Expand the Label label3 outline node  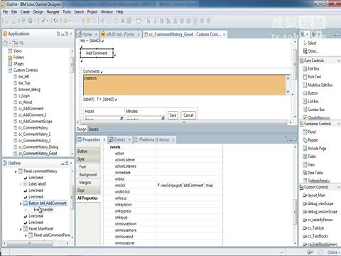[x=21, y=184]
